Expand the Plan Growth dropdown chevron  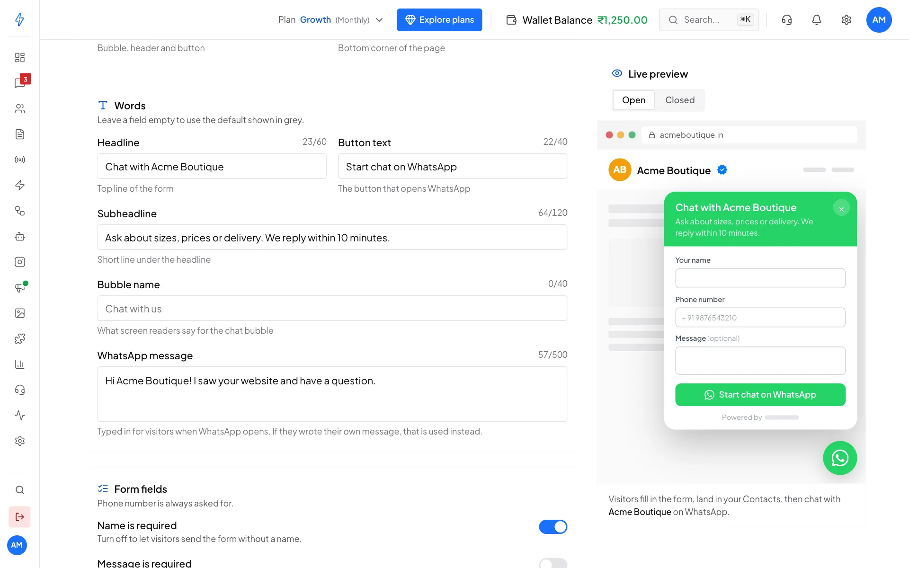(x=379, y=20)
